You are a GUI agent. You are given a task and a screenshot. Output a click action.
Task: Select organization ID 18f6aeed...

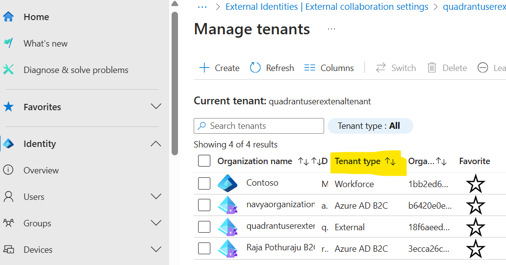click(429, 227)
